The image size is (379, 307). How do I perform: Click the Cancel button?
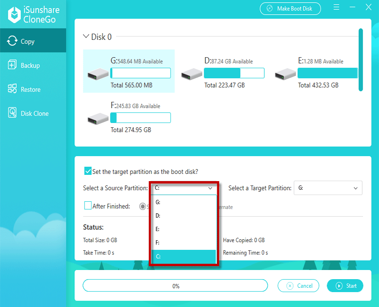tap(298, 286)
